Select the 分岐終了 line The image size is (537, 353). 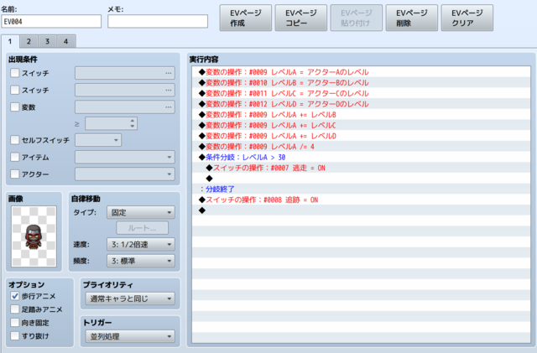pos(361,189)
